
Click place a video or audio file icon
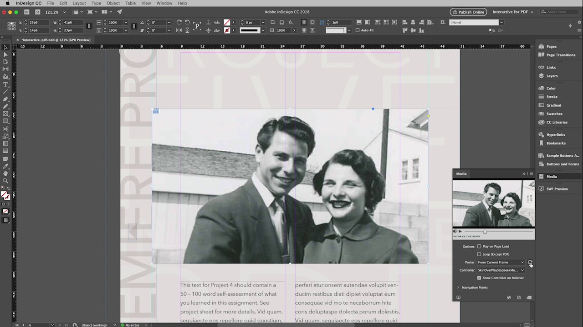tap(529, 297)
